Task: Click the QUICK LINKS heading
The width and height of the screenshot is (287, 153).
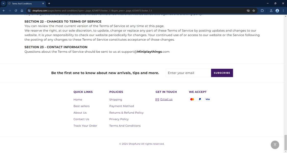Action: (x=83, y=92)
